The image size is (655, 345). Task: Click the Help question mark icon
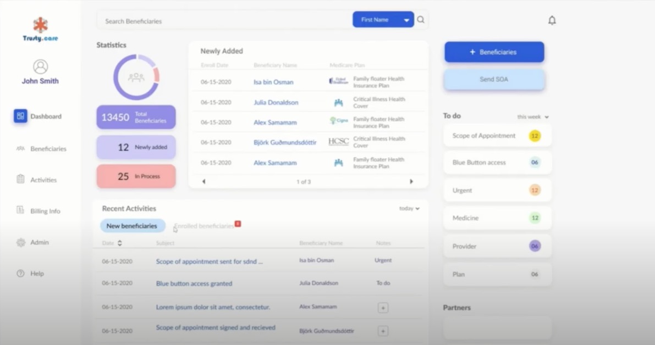click(x=20, y=274)
